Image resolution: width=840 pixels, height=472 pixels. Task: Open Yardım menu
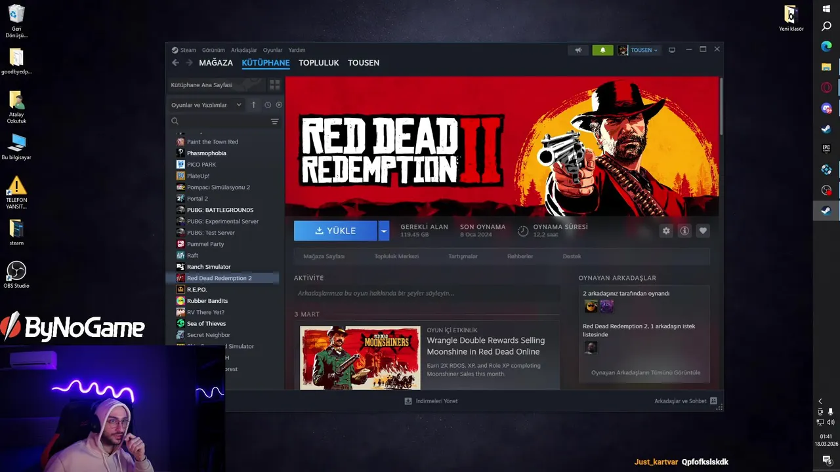(297, 50)
